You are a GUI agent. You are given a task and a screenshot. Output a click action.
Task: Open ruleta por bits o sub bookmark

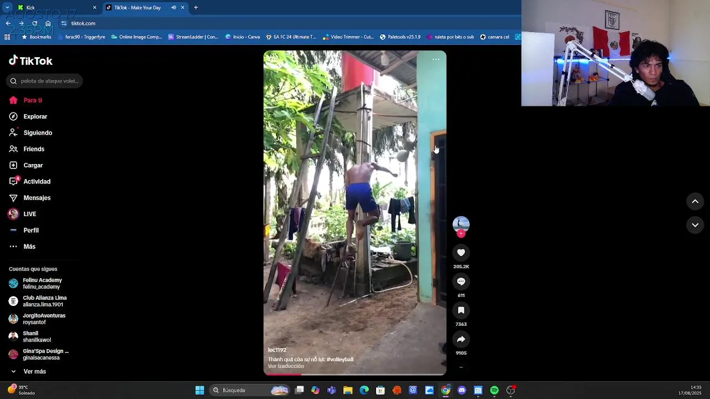pyautogui.click(x=450, y=37)
